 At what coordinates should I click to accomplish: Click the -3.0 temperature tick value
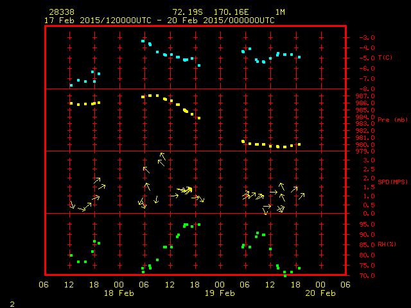coord(367,37)
